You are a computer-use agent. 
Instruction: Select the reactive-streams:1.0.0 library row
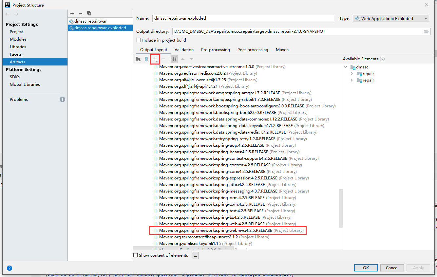(219, 67)
